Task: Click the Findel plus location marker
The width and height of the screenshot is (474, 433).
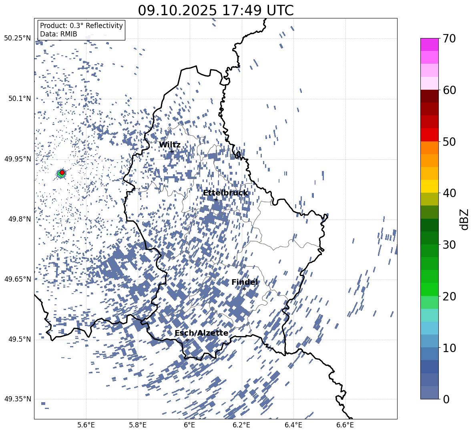Action: pyautogui.click(x=245, y=289)
